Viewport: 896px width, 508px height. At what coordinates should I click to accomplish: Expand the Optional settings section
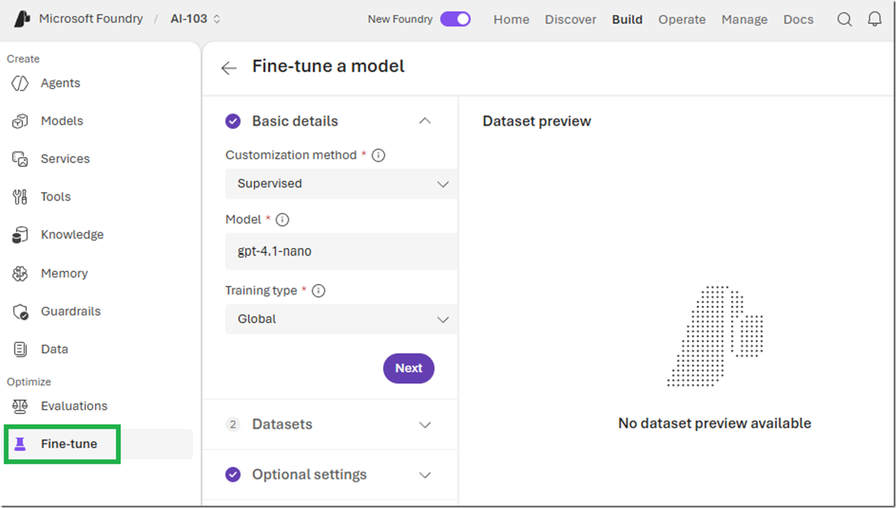[x=425, y=475]
